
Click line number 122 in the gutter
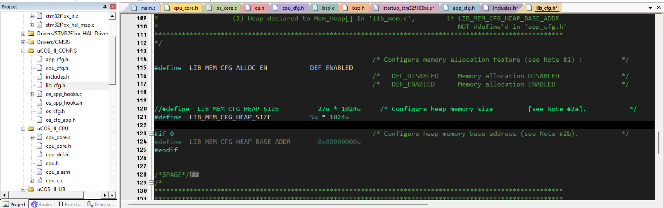pyautogui.click(x=142, y=125)
